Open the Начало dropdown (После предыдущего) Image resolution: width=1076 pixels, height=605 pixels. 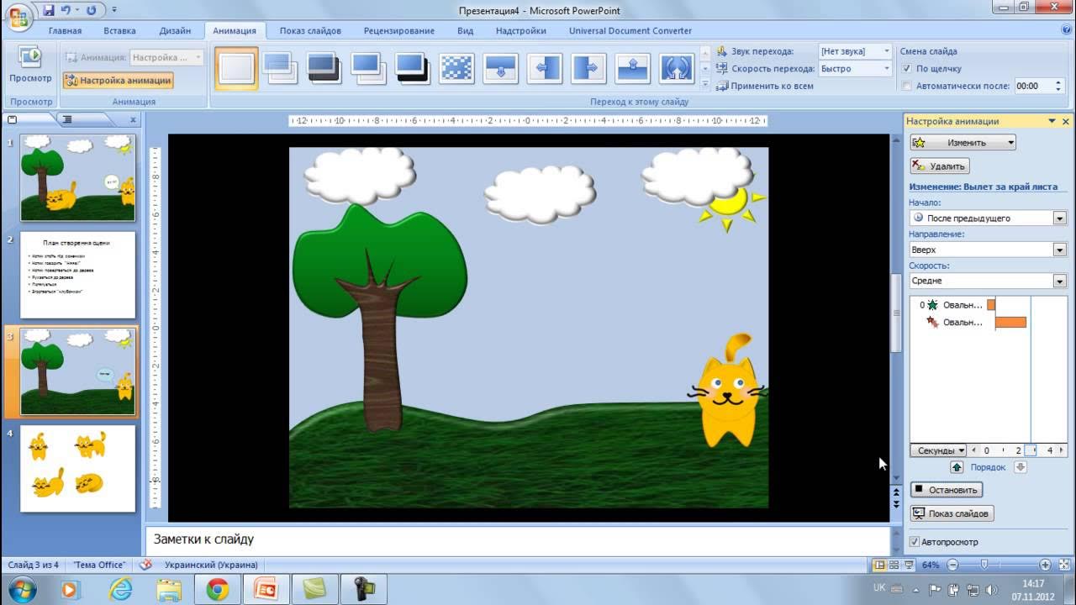[x=1059, y=218]
